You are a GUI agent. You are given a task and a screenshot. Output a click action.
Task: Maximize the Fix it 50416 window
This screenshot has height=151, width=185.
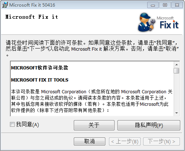click(x=165, y=5)
